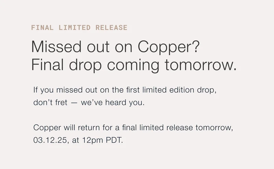Click the 'If you missed out' sentence line
The image size is (274, 169).
click(x=125, y=91)
